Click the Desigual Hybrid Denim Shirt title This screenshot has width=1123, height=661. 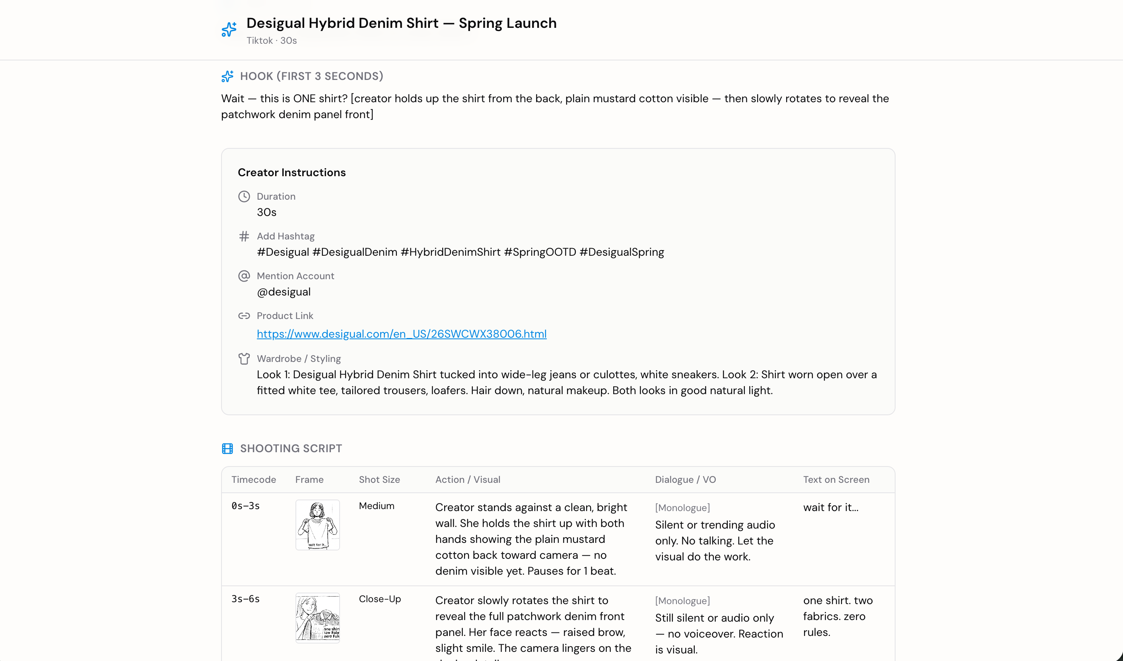[x=401, y=23]
